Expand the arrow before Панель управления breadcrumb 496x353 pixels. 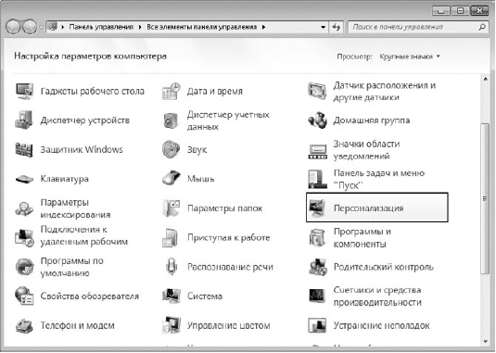[63, 27]
